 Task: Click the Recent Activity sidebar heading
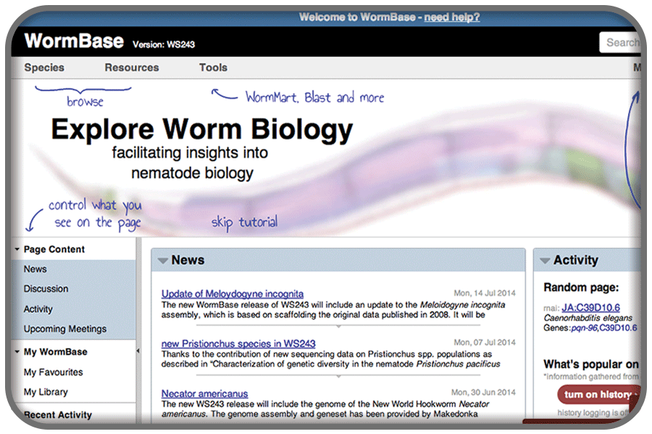coord(58,415)
